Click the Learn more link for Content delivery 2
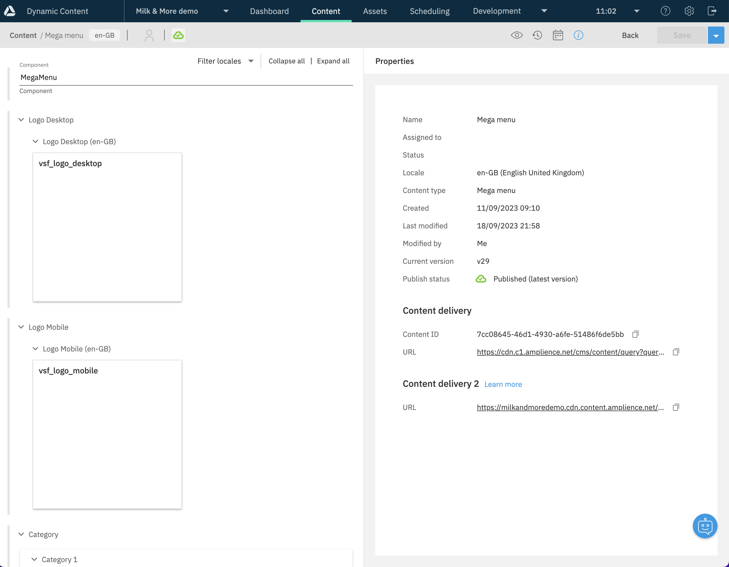Screen dimensions: 729x567 [503, 384]
